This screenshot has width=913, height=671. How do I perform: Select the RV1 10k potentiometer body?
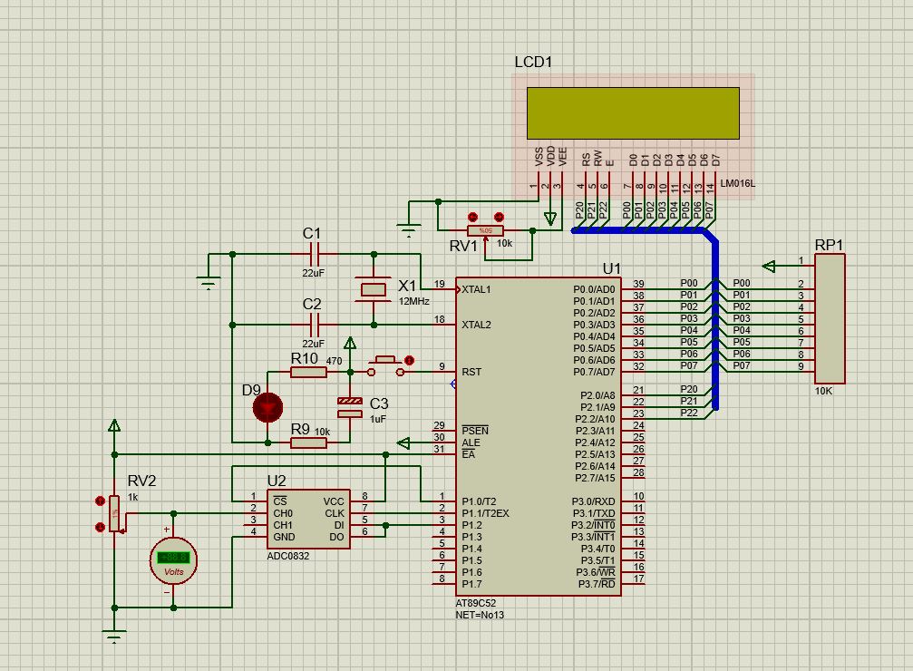(486, 230)
